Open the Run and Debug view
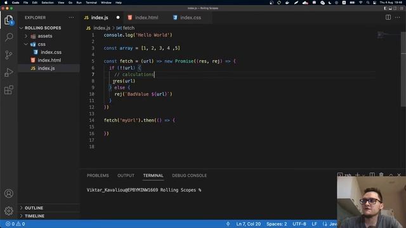The image size is (406, 228). pos(9,73)
